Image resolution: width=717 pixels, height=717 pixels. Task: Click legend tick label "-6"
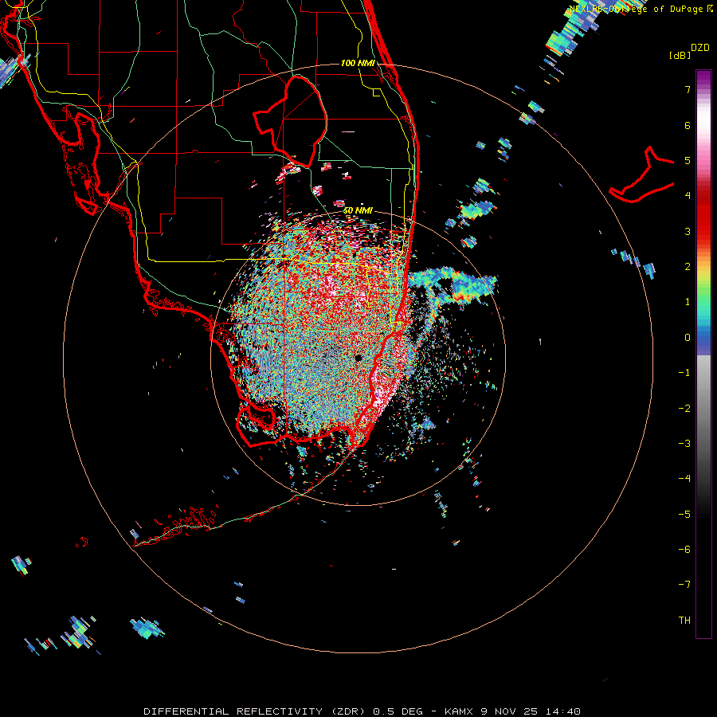pyautogui.click(x=684, y=549)
